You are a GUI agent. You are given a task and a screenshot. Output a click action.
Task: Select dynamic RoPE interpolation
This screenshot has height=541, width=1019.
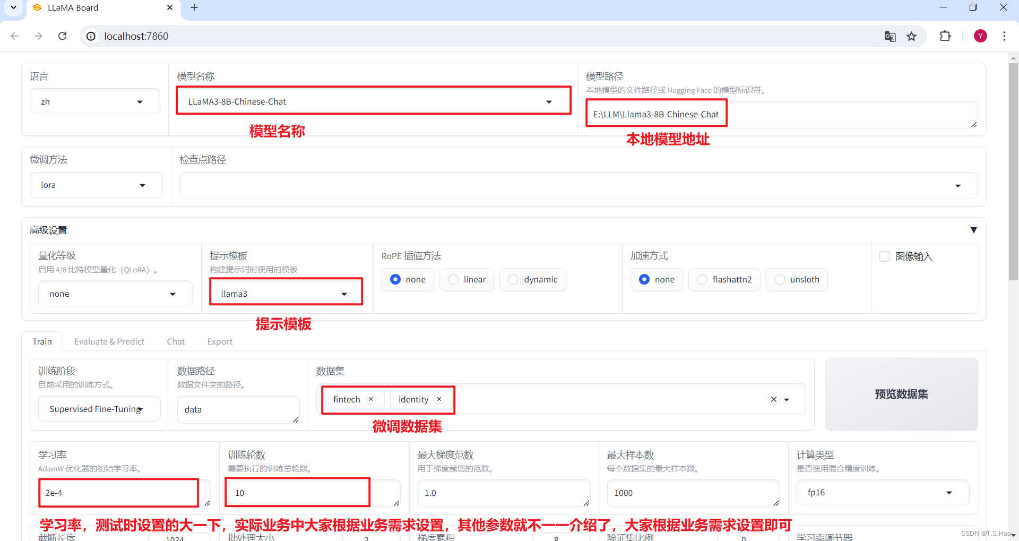532,279
